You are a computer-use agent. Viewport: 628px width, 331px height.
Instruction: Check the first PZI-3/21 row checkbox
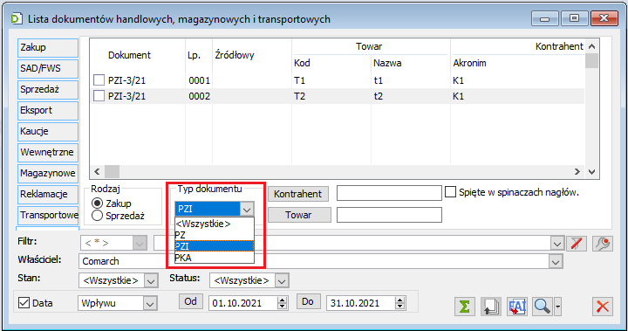pyautogui.click(x=99, y=80)
